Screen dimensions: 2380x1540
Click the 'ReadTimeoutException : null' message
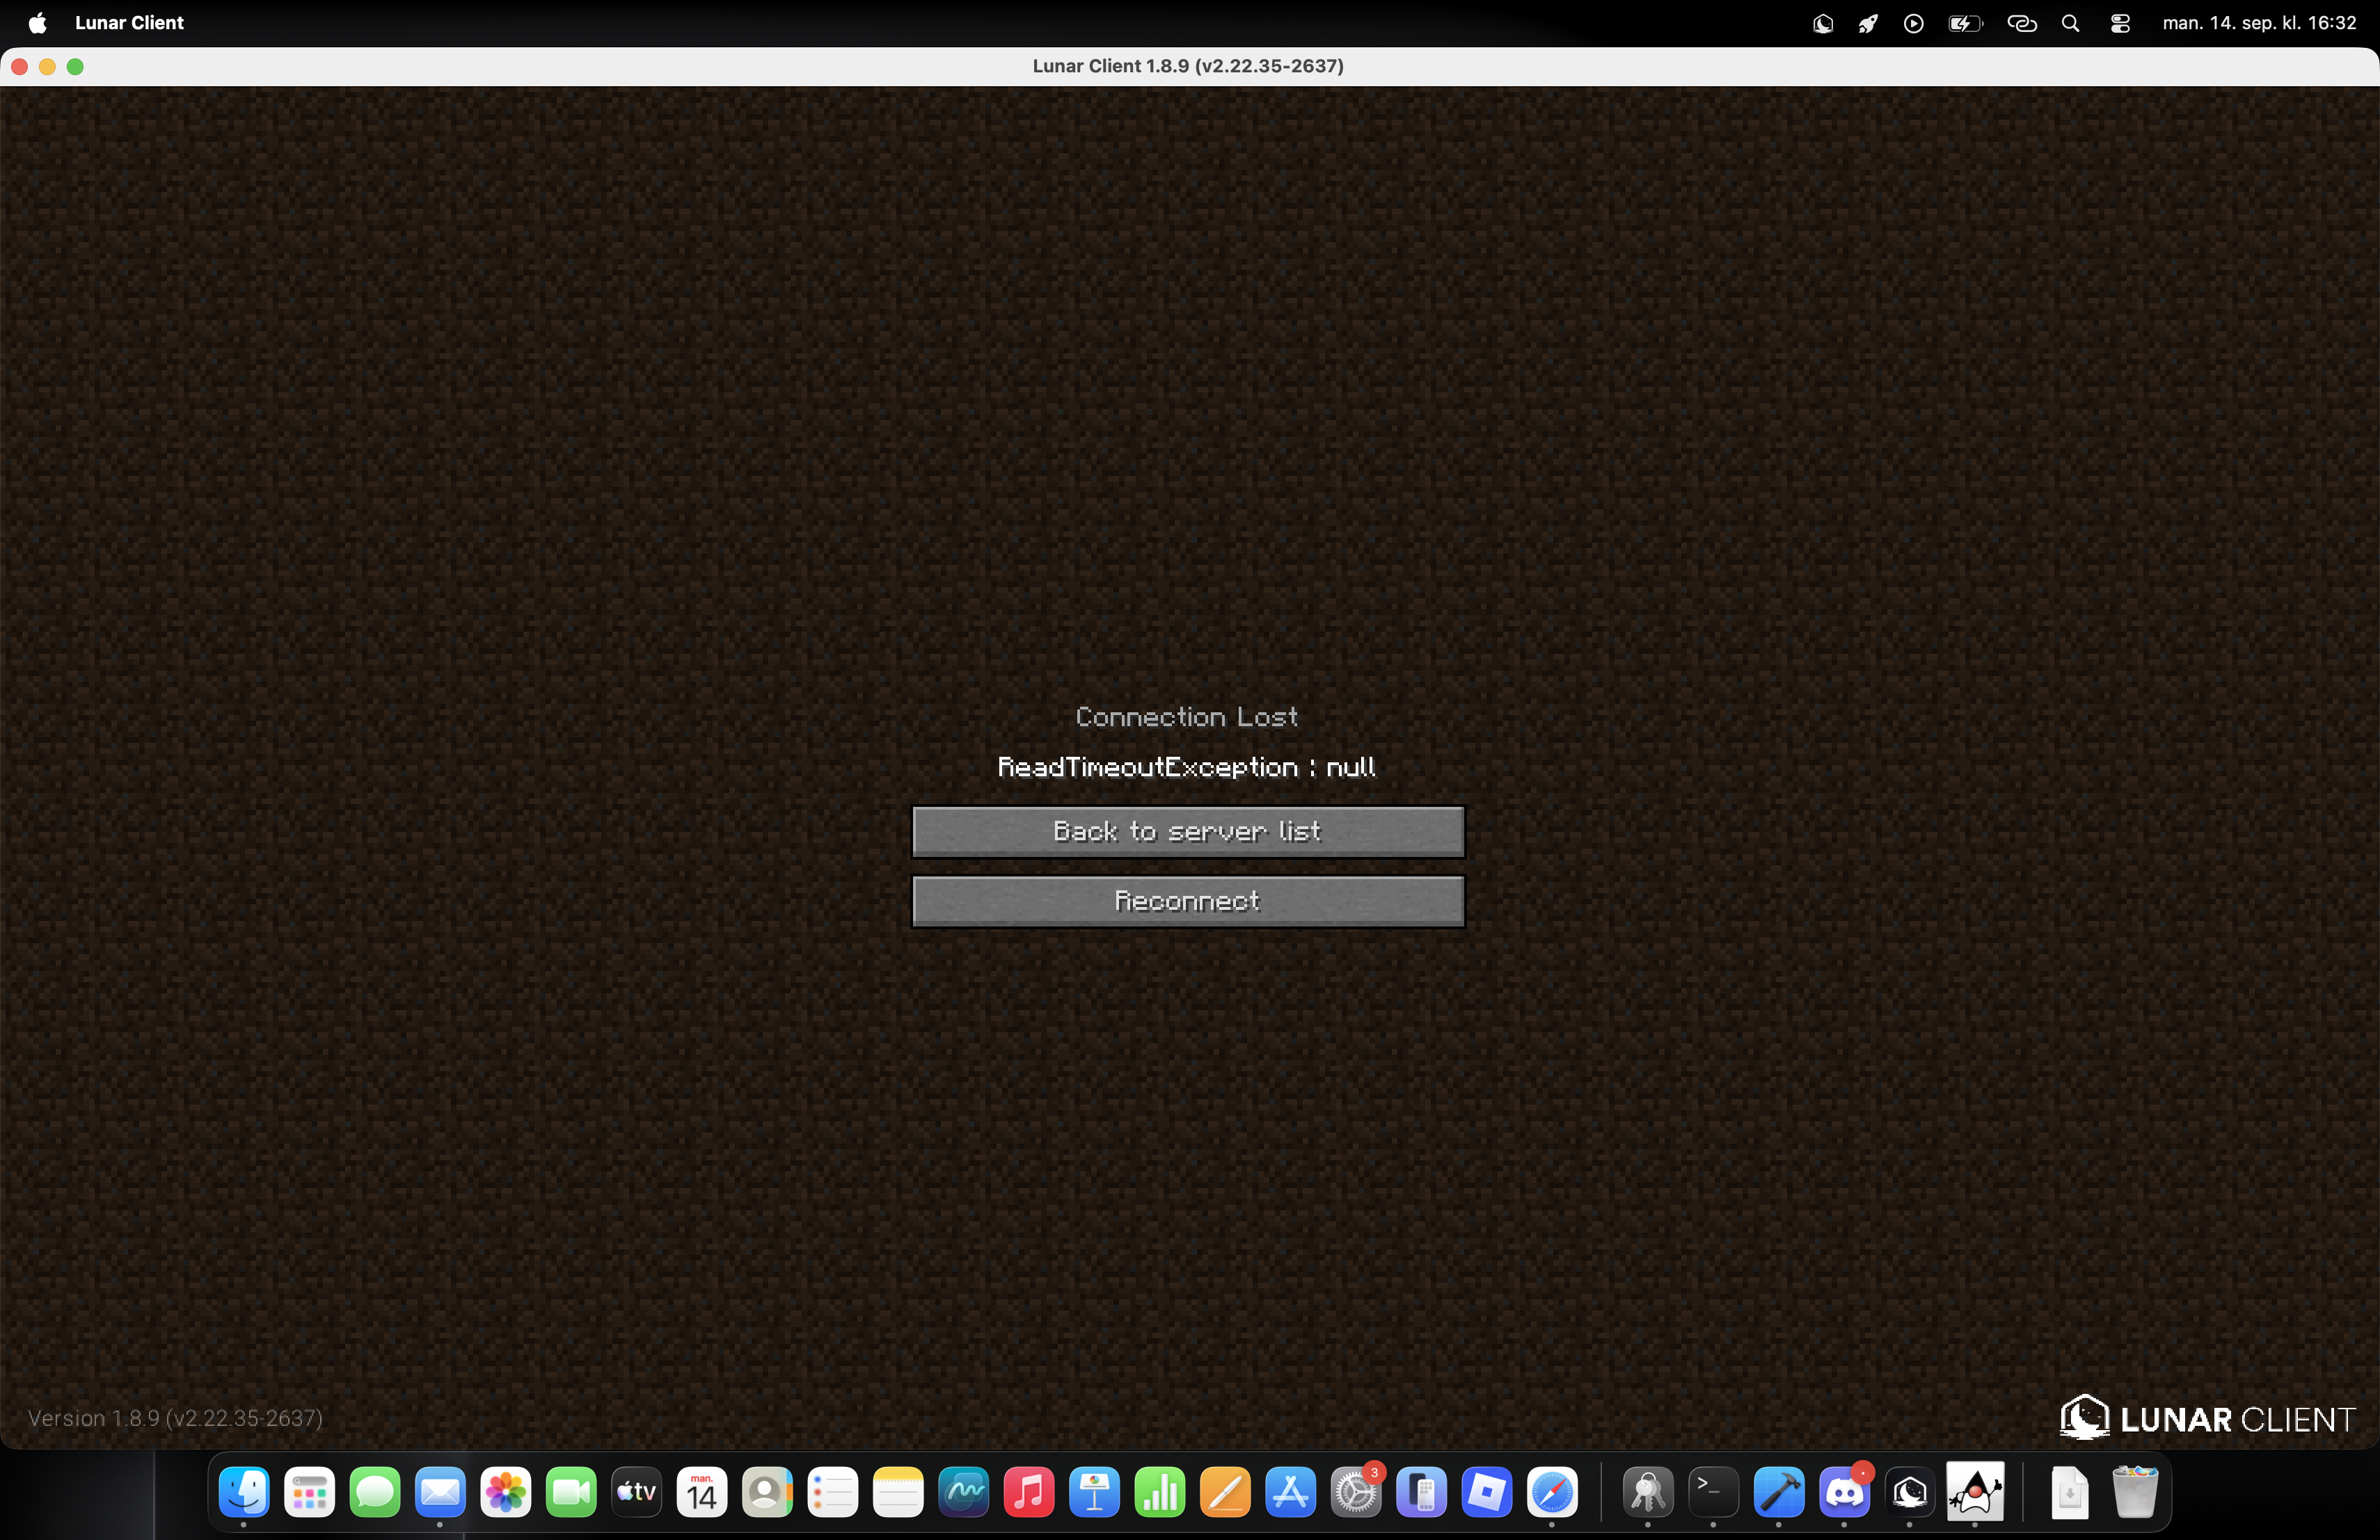(1187, 767)
